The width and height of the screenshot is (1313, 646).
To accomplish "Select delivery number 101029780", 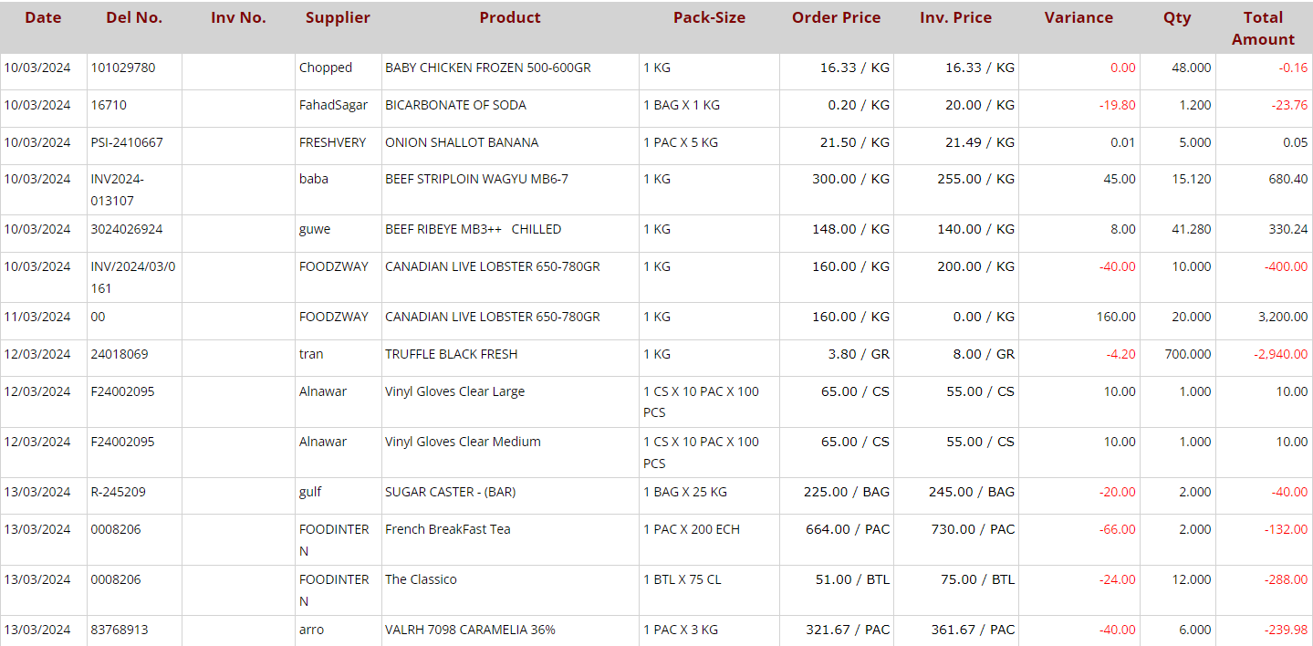I will 123,68.
